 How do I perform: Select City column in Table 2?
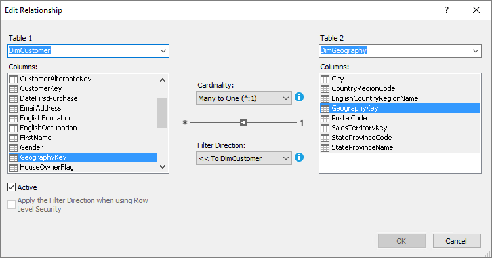[x=400, y=79]
